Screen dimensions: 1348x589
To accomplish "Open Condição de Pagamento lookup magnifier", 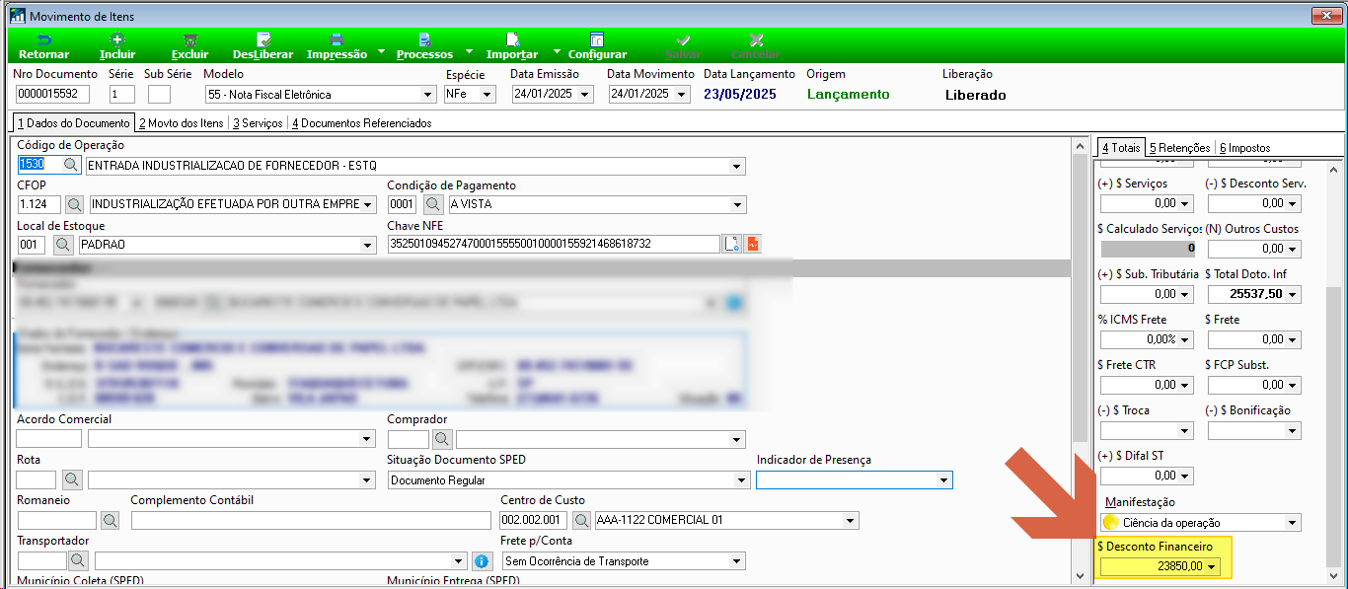I will 434,204.
